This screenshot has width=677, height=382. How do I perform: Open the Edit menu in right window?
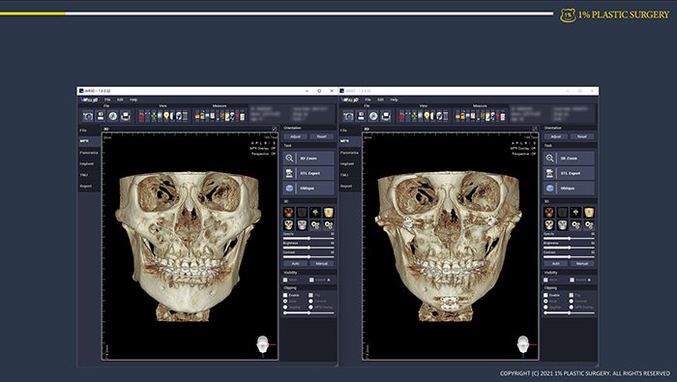coord(380,100)
